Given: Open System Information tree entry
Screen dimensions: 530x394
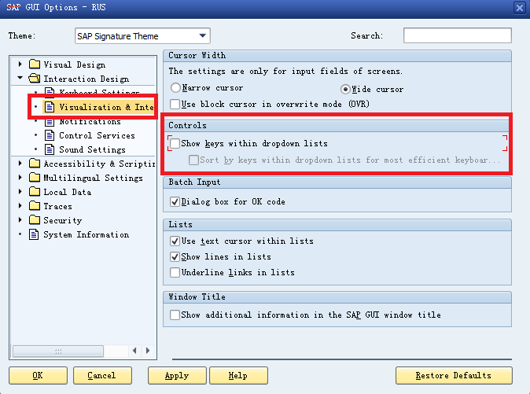Looking at the screenshot, I should pyautogui.click(x=86, y=234).
